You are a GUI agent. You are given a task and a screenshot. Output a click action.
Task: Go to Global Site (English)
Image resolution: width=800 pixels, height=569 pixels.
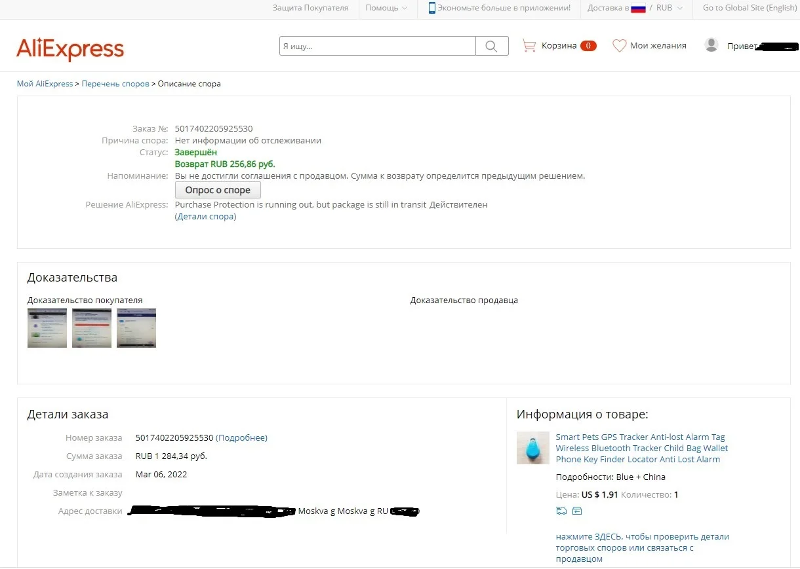[x=750, y=8]
